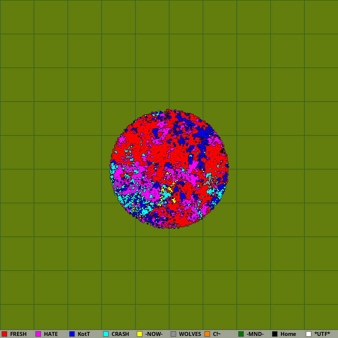Click the KotT legend label
The image size is (338, 338).
pyautogui.click(x=84, y=334)
